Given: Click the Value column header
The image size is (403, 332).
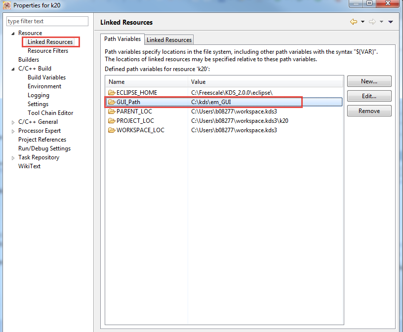Looking at the screenshot, I should tap(265, 82).
